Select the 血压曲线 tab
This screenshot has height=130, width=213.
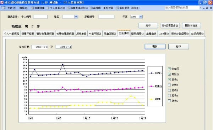coord(124,33)
